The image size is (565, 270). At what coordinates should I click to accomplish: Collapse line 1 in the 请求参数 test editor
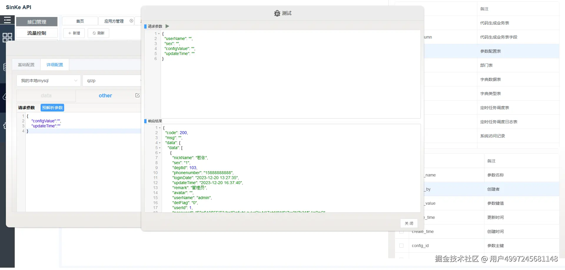pos(159,34)
